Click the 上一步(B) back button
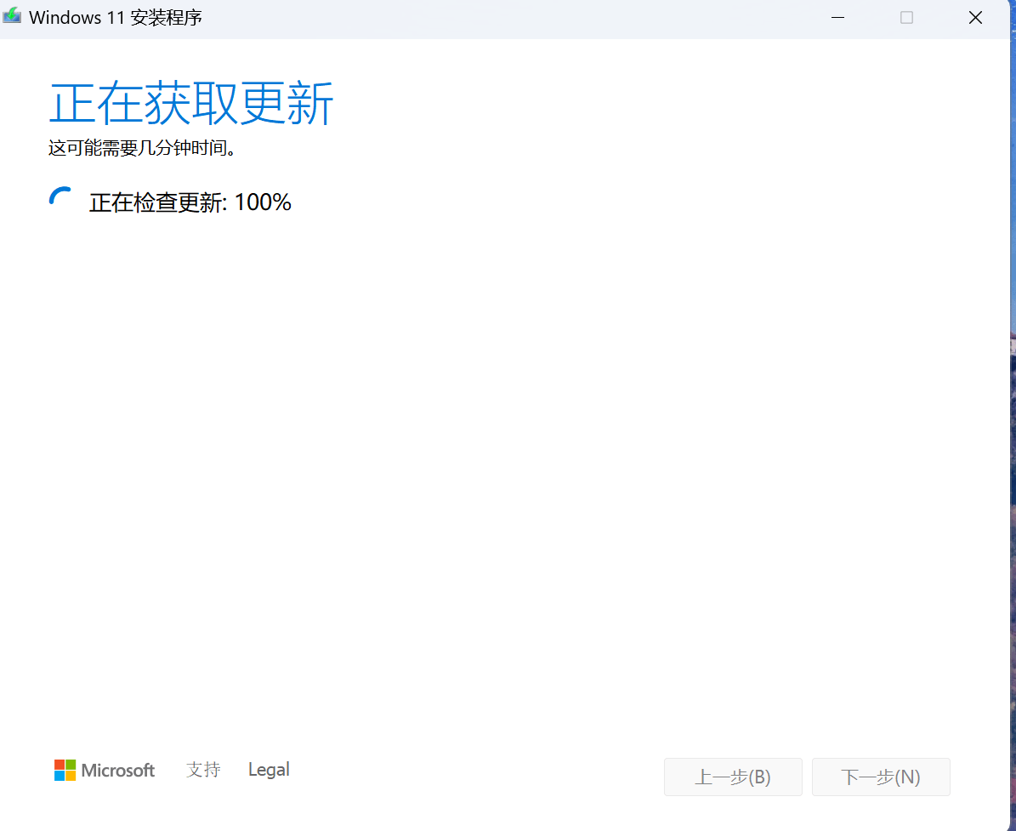1016x831 pixels. click(x=733, y=777)
